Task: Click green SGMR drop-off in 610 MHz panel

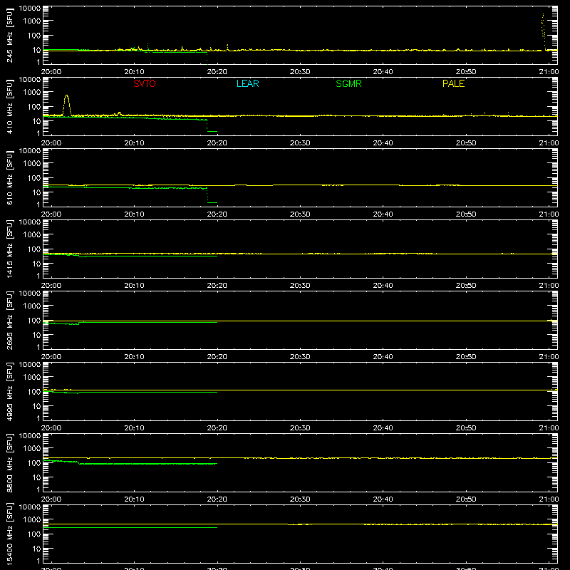Action: [207, 195]
